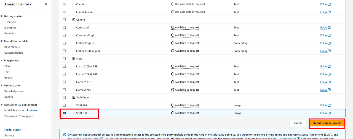Close the Amazon Bedrock sidebar panel
Screen dimensions: 353x139
[x=46, y=4]
